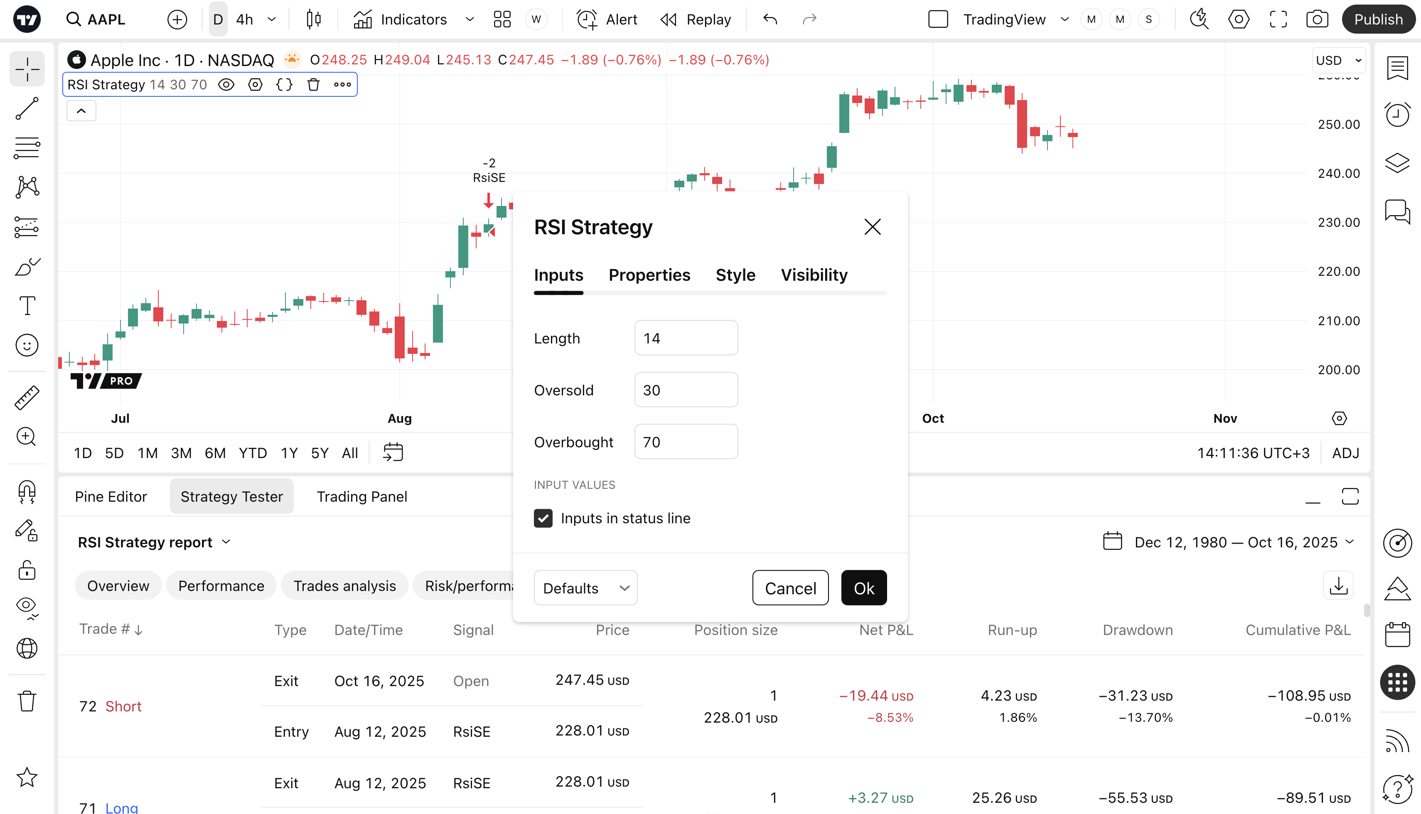This screenshot has width=1421, height=814.
Task: Take a chart snapshot with camera icon
Action: 1317,20
